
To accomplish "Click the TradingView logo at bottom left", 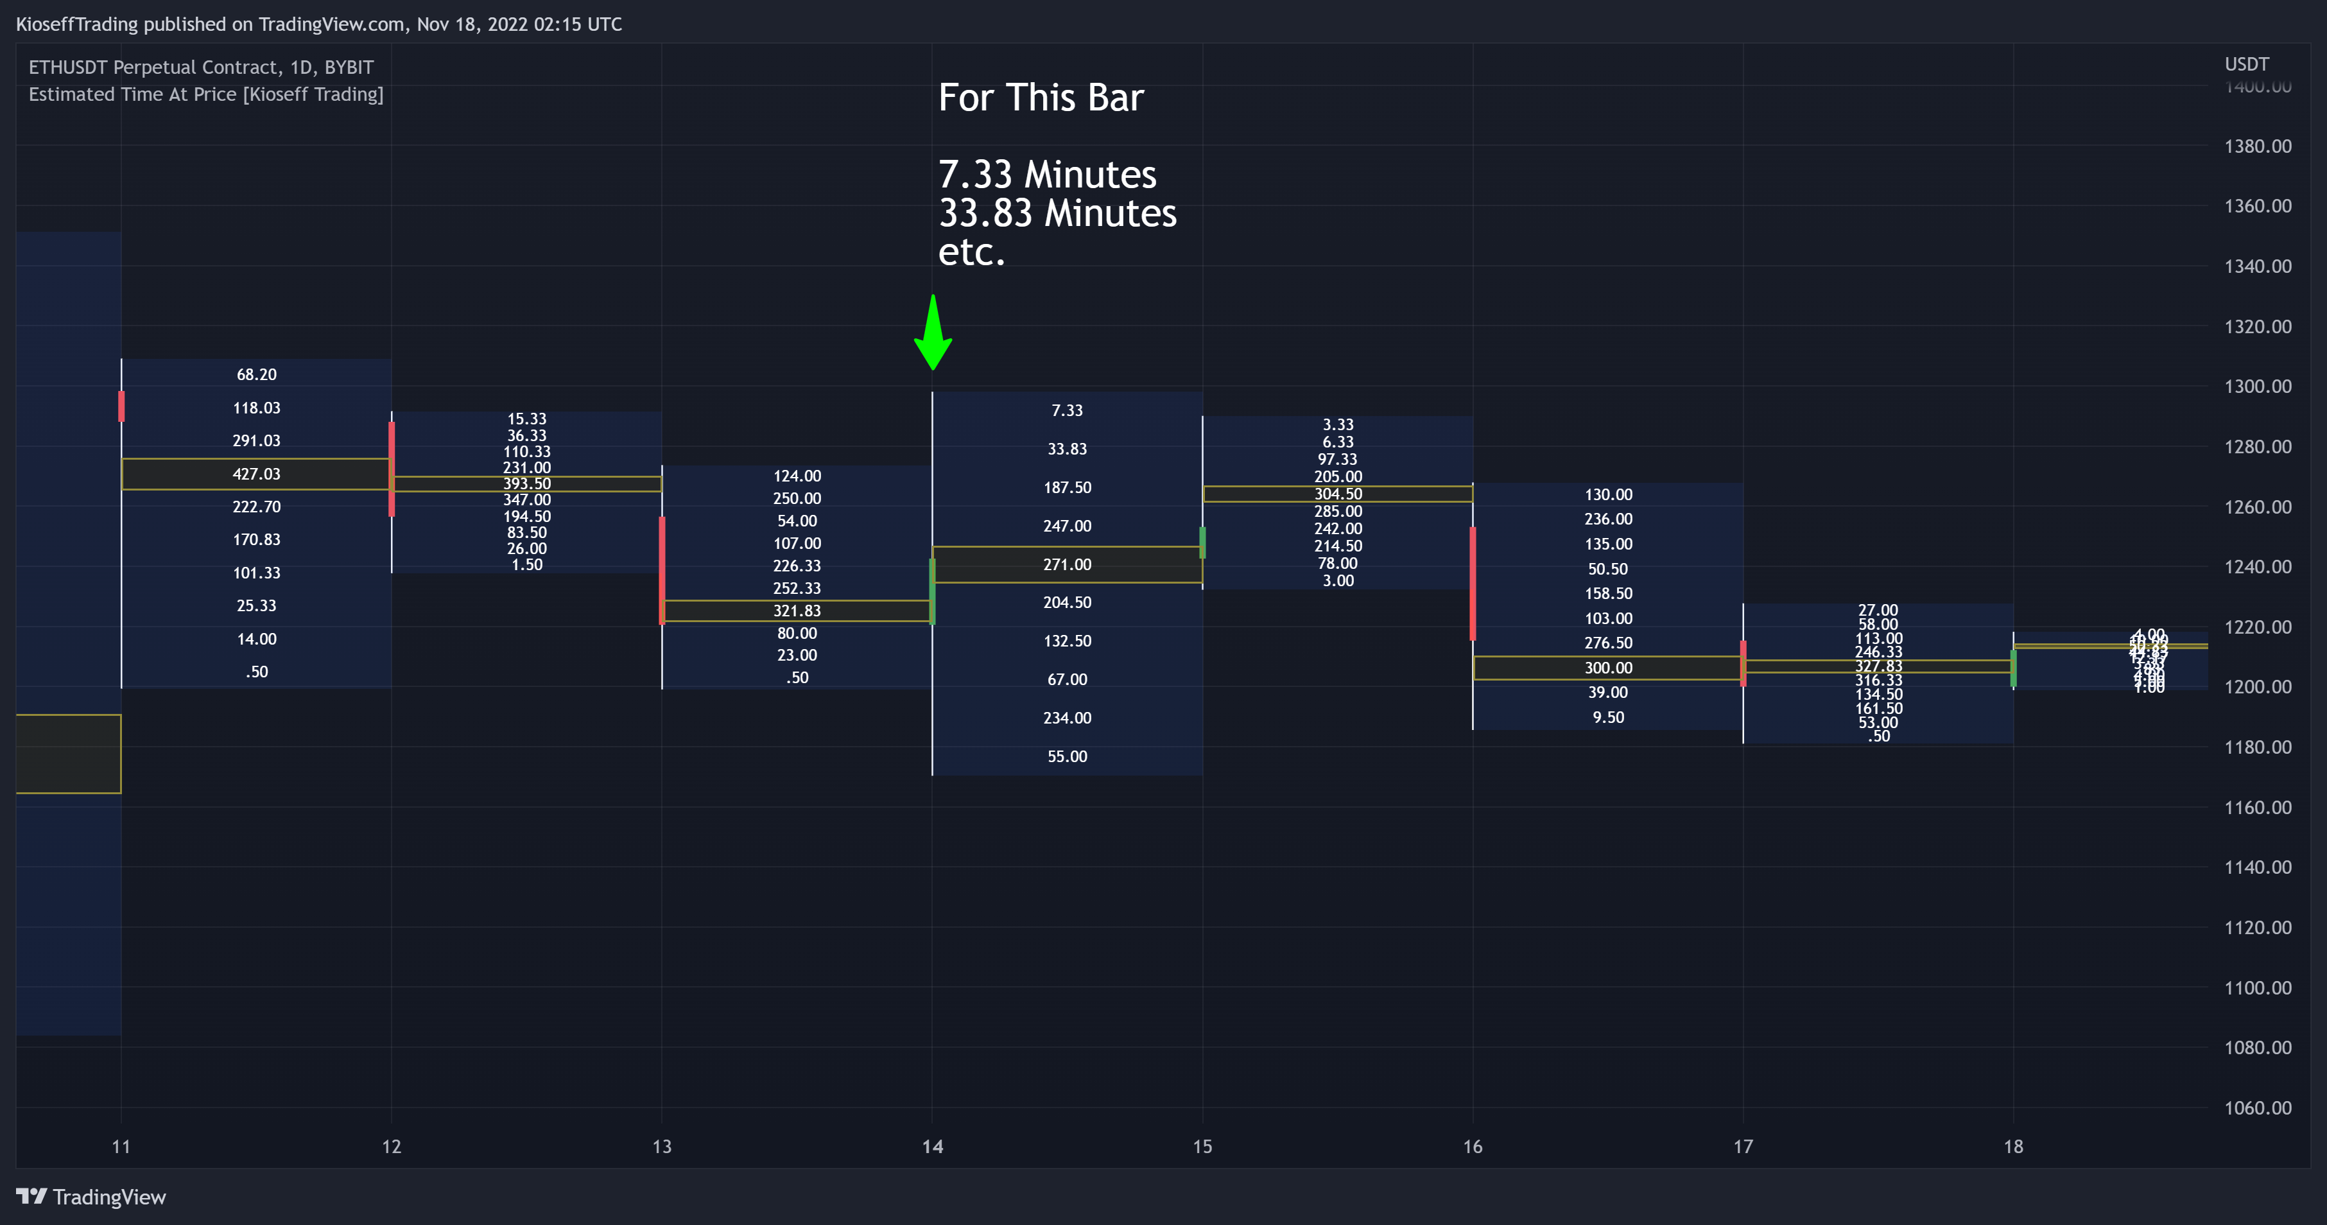I will point(91,1197).
